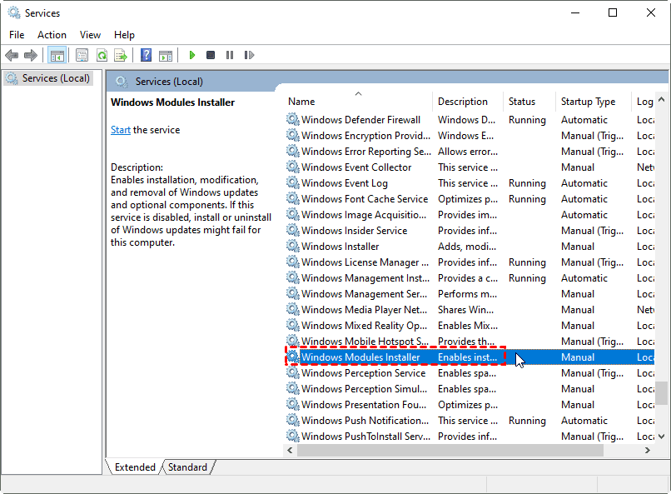The height and width of the screenshot is (494, 671).
Task: Switch to the Standard tab
Action: pyautogui.click(x=187, y=467)
